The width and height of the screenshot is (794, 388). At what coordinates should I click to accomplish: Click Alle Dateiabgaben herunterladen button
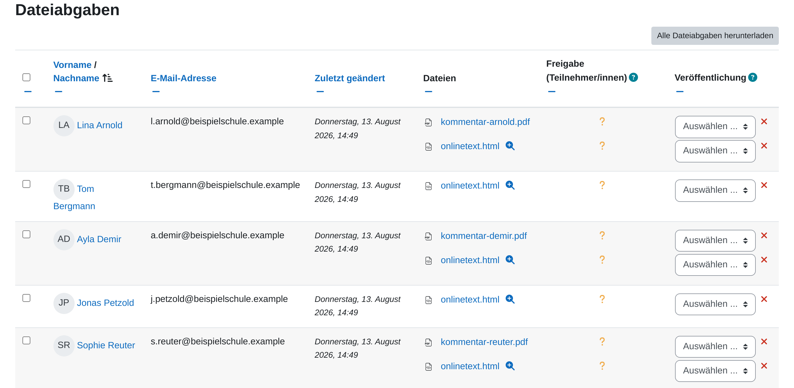(715, 35)
